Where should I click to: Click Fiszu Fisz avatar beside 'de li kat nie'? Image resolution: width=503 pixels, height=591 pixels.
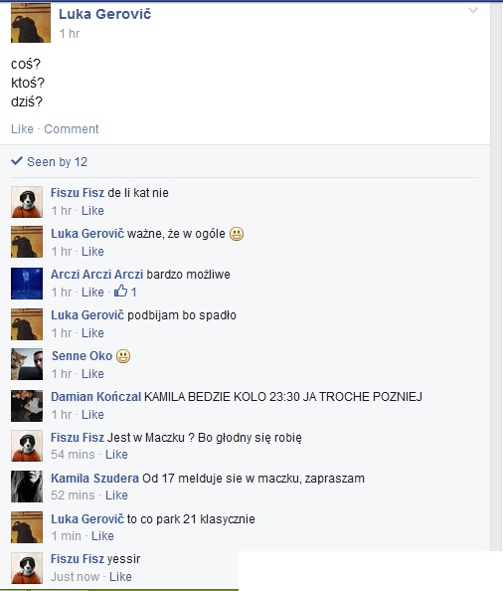(x=27, y=202)
